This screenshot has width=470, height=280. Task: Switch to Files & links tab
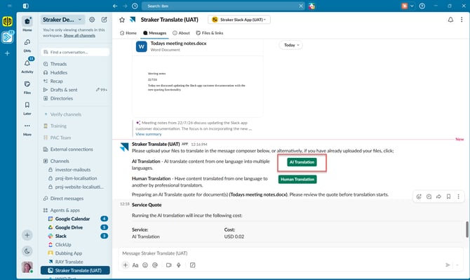[x=210, y=33]
